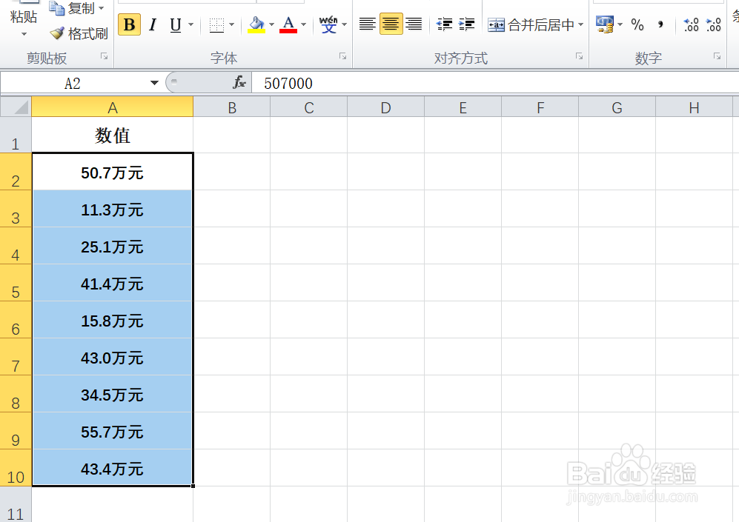Viewport: 739px width, 522px height.
Task: Click cell 25.1万元
Action: click(x=112, y=246)
